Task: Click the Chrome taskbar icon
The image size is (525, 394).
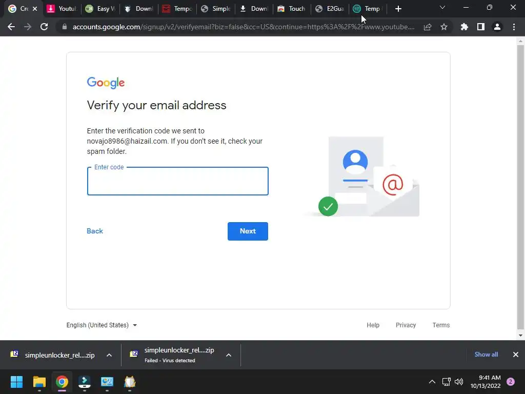Action: 62,382
